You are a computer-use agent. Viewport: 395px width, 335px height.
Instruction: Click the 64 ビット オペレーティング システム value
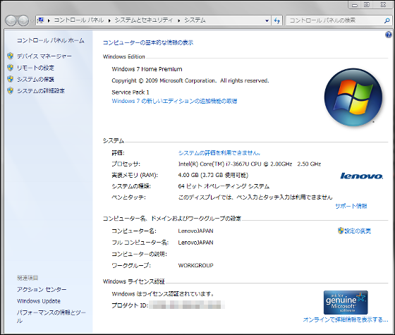(x=224, y=186)
